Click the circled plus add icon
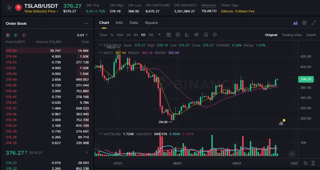 click(178, 35)
